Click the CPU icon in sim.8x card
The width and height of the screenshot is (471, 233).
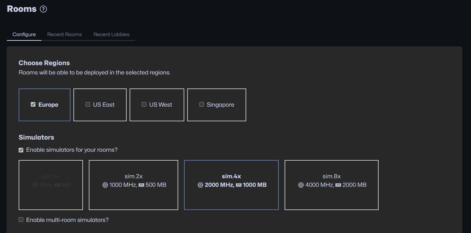(301, 185)
